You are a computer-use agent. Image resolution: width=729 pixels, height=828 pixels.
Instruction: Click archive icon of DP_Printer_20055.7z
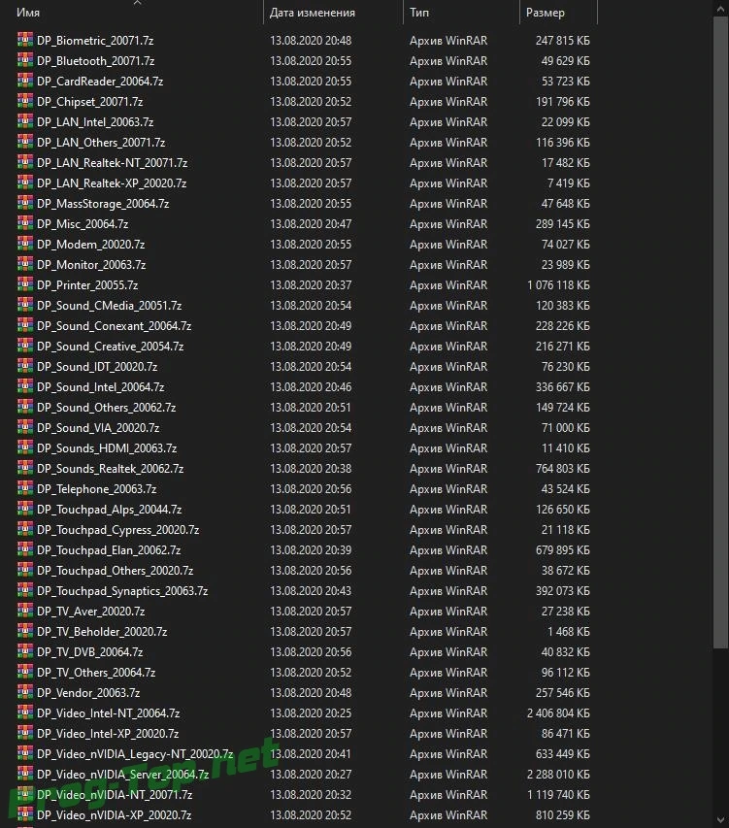pos(25,284)
